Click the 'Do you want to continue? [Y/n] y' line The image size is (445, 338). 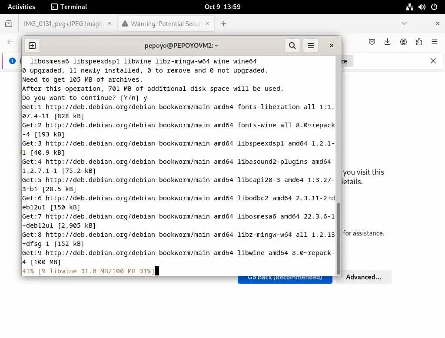coord(85,98)
